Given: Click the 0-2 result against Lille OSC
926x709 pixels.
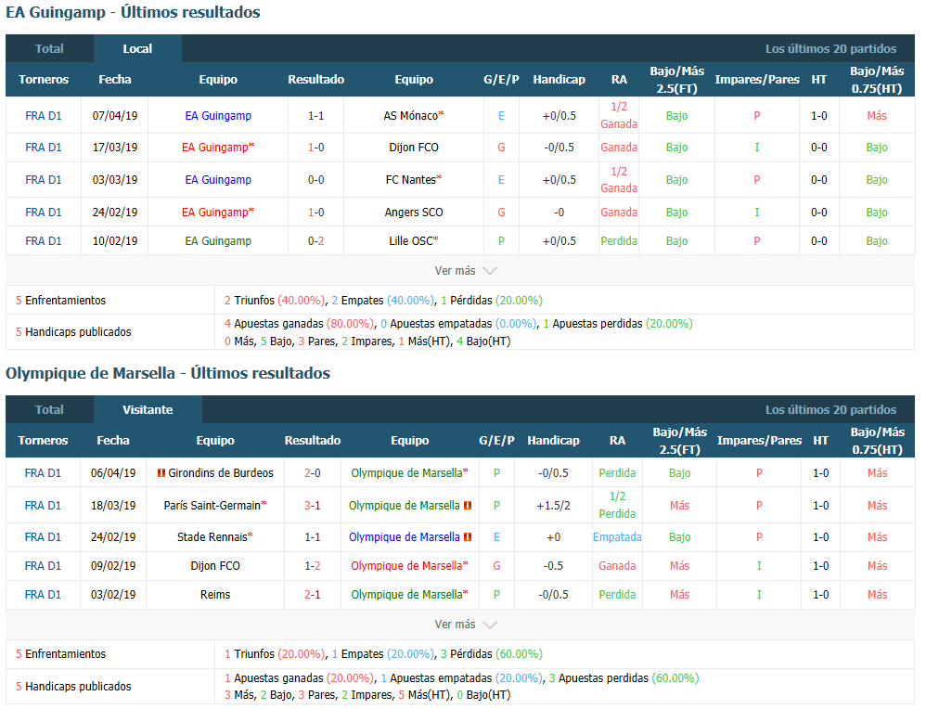Looking at the screenshot, I should (x=316, y=241).
